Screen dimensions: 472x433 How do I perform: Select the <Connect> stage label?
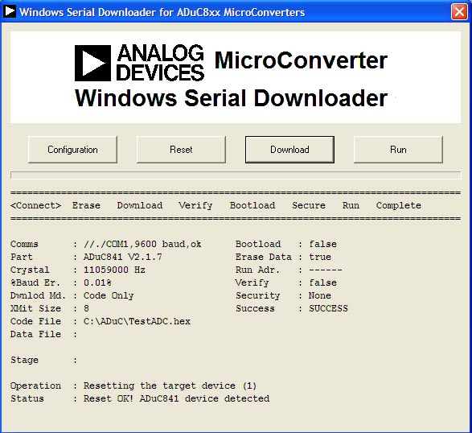click(36, 205)
